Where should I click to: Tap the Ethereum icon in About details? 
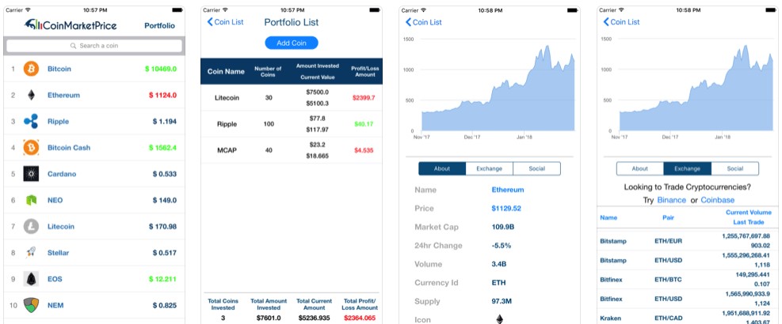tap(499, 319)
